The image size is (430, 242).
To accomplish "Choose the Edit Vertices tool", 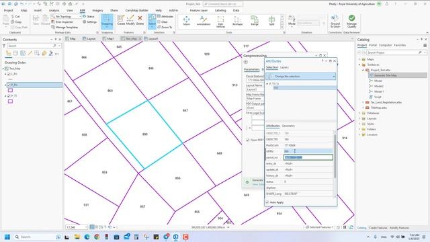I will pos(220,22).
